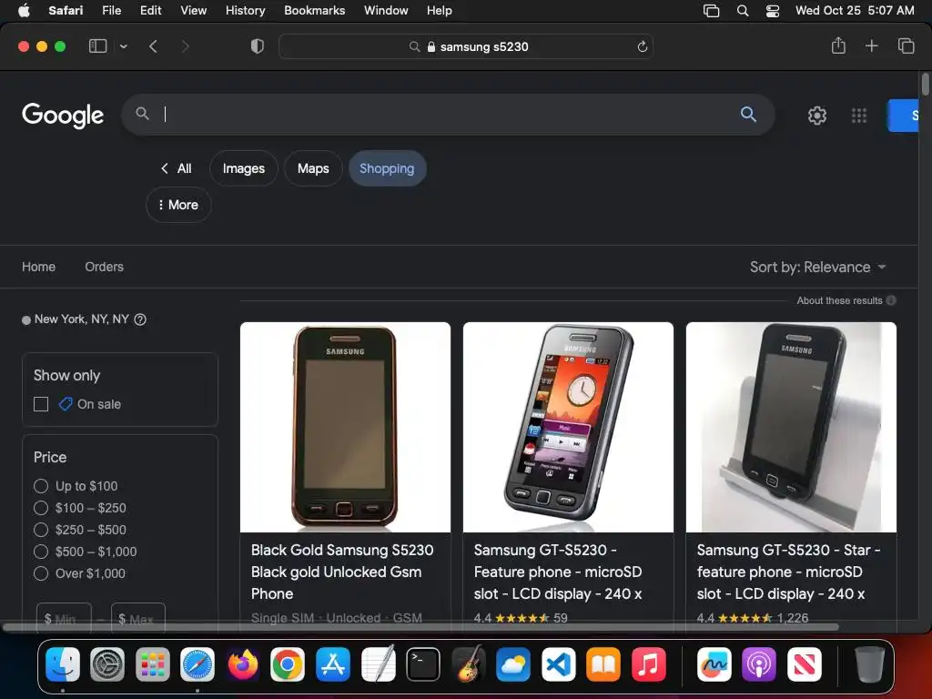Open Safari sidebar toggle icon
This screenshot has height=699, width=932.
click(97, 46)
